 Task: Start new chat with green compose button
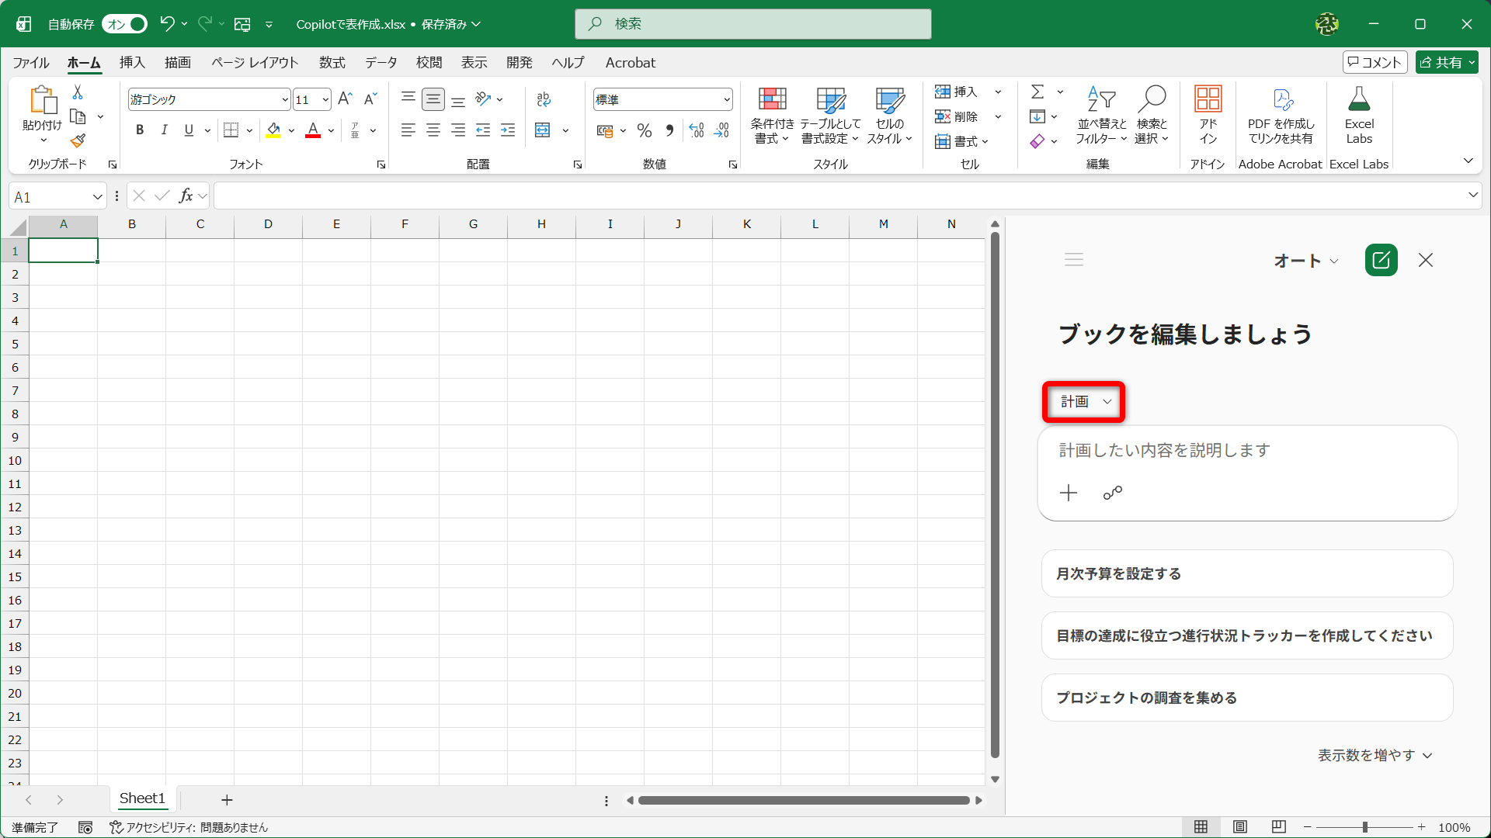(x=1382, y=260)
